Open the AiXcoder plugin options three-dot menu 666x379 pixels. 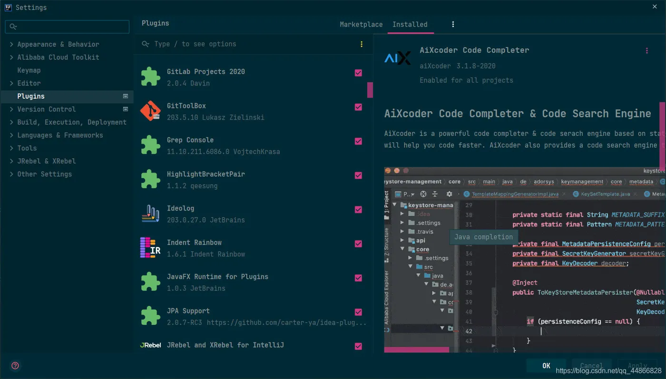(x=646, y=51)
